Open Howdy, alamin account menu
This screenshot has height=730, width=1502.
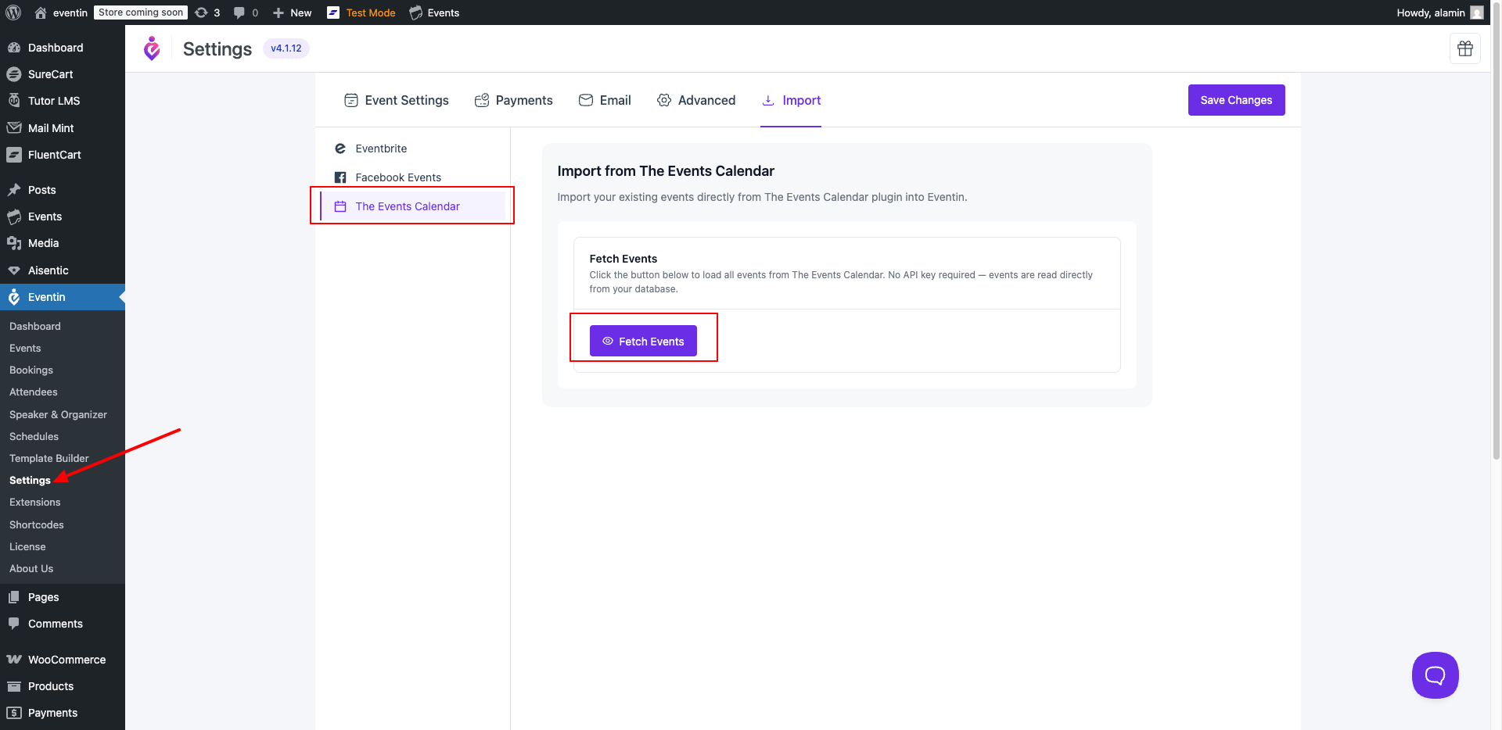point(1439,13)
